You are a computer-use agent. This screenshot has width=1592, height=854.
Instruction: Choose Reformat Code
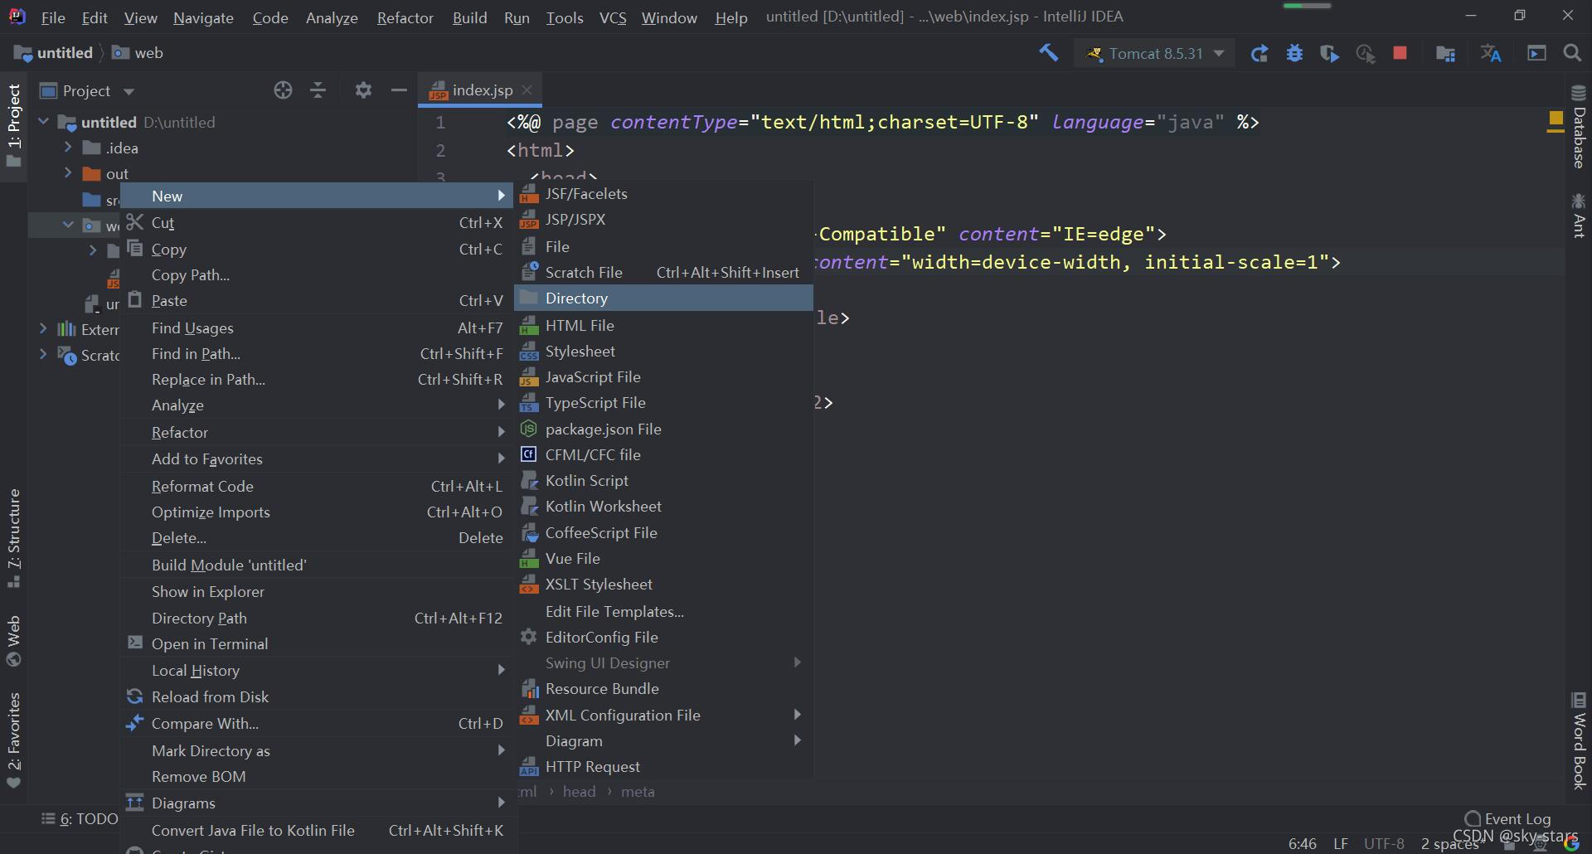(316, 486)
